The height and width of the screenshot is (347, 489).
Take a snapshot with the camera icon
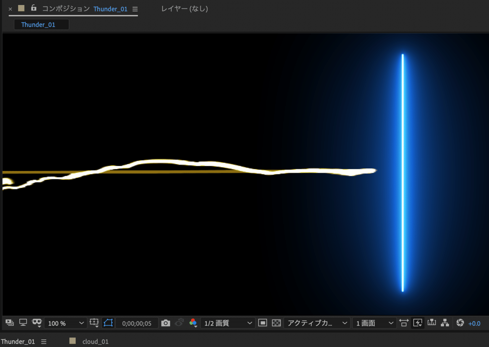(165, 323)
